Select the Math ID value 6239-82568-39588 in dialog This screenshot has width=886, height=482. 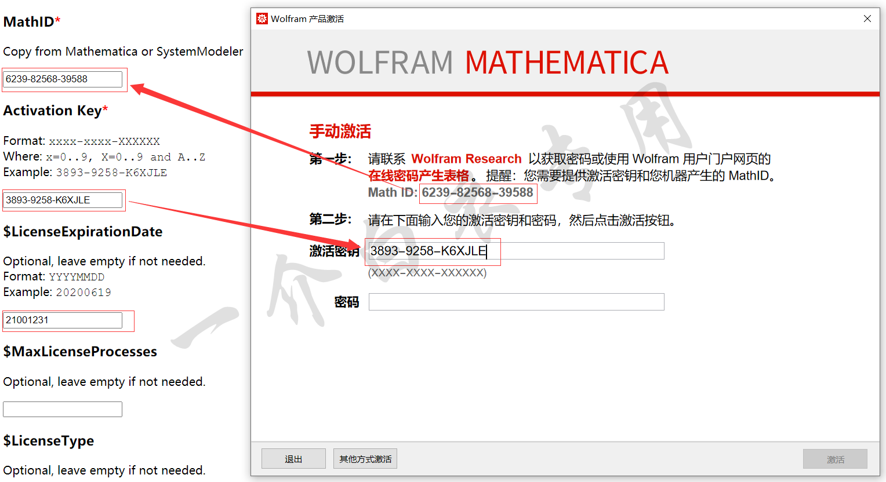tap(477, 192)
